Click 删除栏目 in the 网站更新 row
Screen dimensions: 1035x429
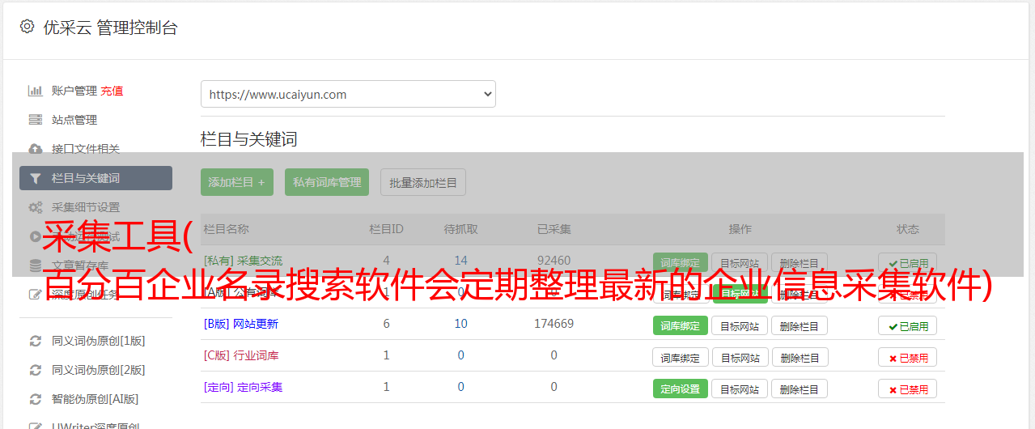tap(800, 325)
